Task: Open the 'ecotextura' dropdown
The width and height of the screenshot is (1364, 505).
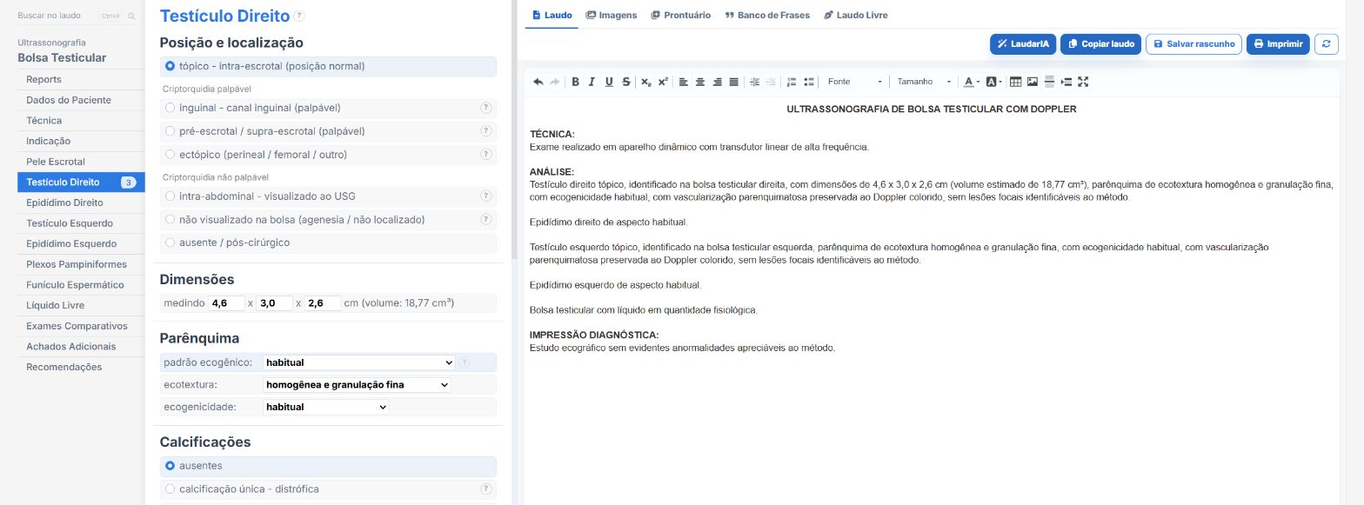Action: click(357, 384)
